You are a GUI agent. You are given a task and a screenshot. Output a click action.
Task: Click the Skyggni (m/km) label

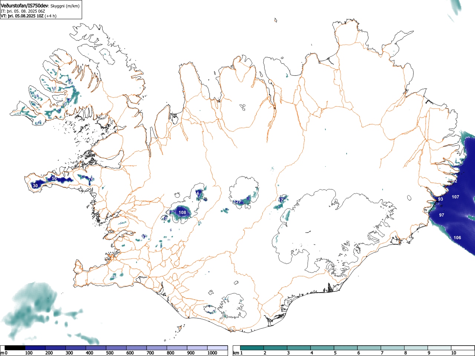[x=65, y=6]
